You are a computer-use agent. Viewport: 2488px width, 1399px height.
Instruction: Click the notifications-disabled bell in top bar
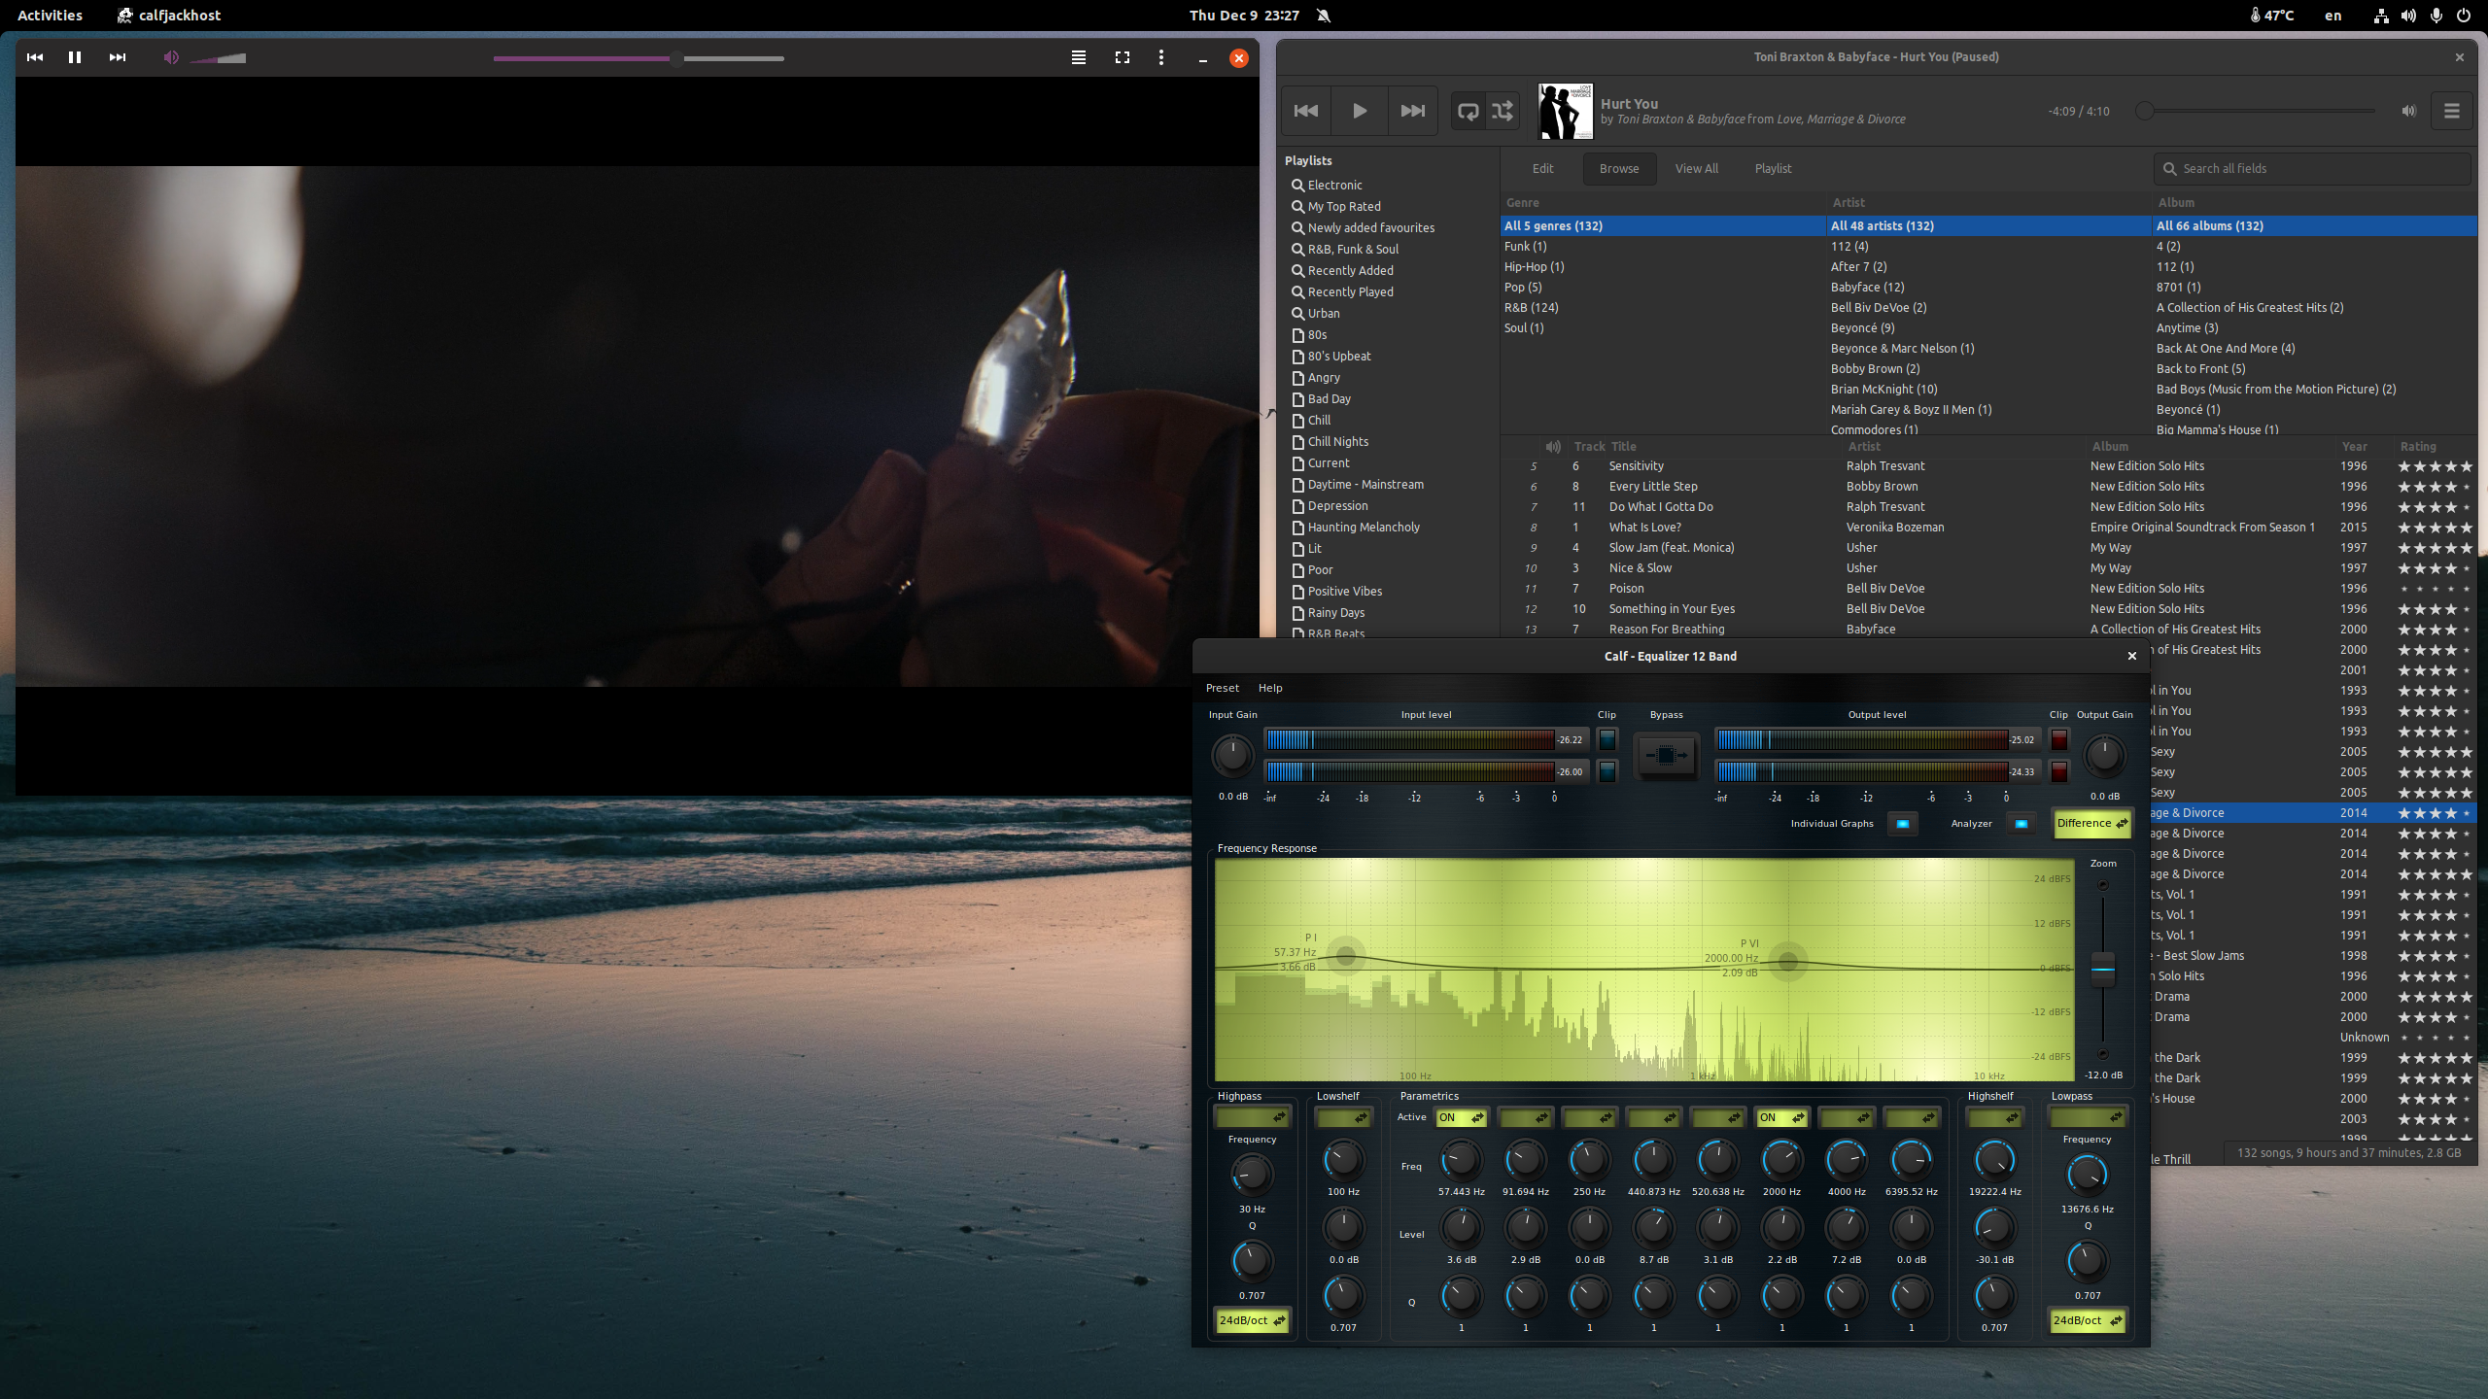click(1324, 15)
